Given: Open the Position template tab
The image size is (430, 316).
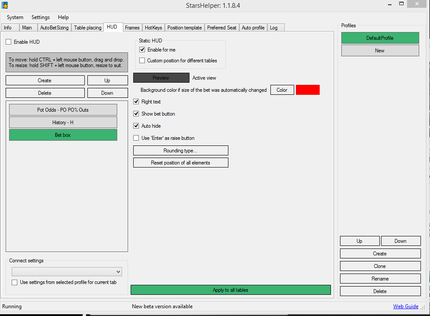Looking at the screenshot, I should pos(185,28).
